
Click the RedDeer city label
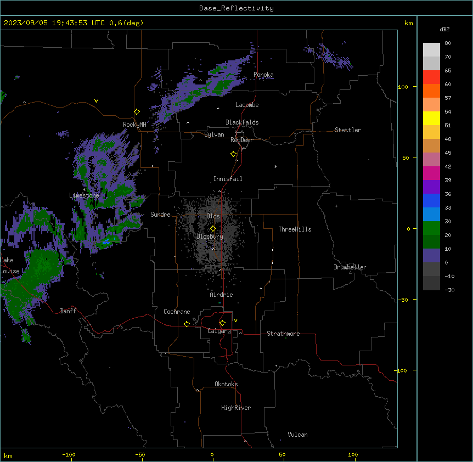coord(241,140)
